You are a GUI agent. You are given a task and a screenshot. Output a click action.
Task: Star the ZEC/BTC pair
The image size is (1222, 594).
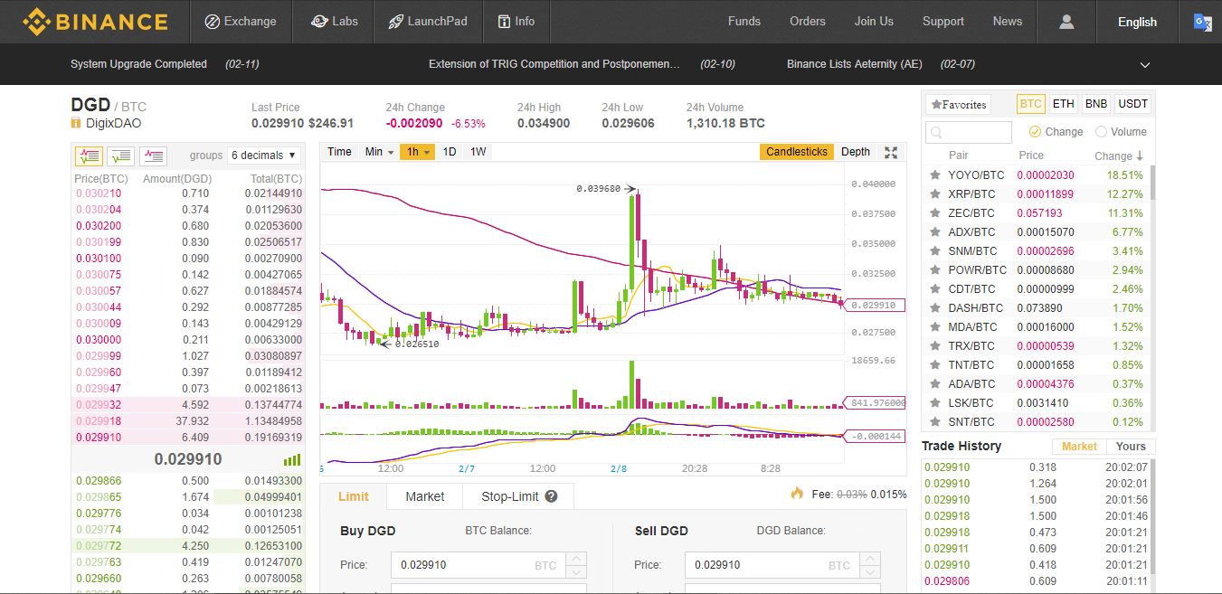[x=935, y=213]
